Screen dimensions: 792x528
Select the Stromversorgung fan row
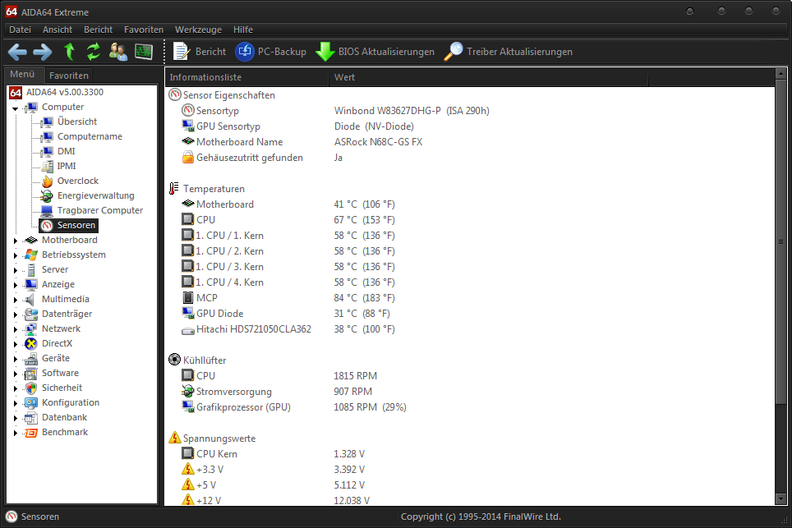pos(470,391)
